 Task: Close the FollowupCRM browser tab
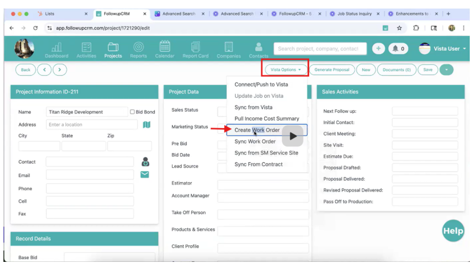[145, 14]
